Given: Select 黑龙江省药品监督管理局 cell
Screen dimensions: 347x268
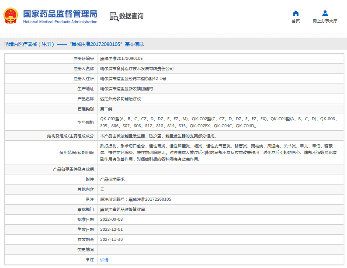Looking at the screenshot, I should click(122, 209).
